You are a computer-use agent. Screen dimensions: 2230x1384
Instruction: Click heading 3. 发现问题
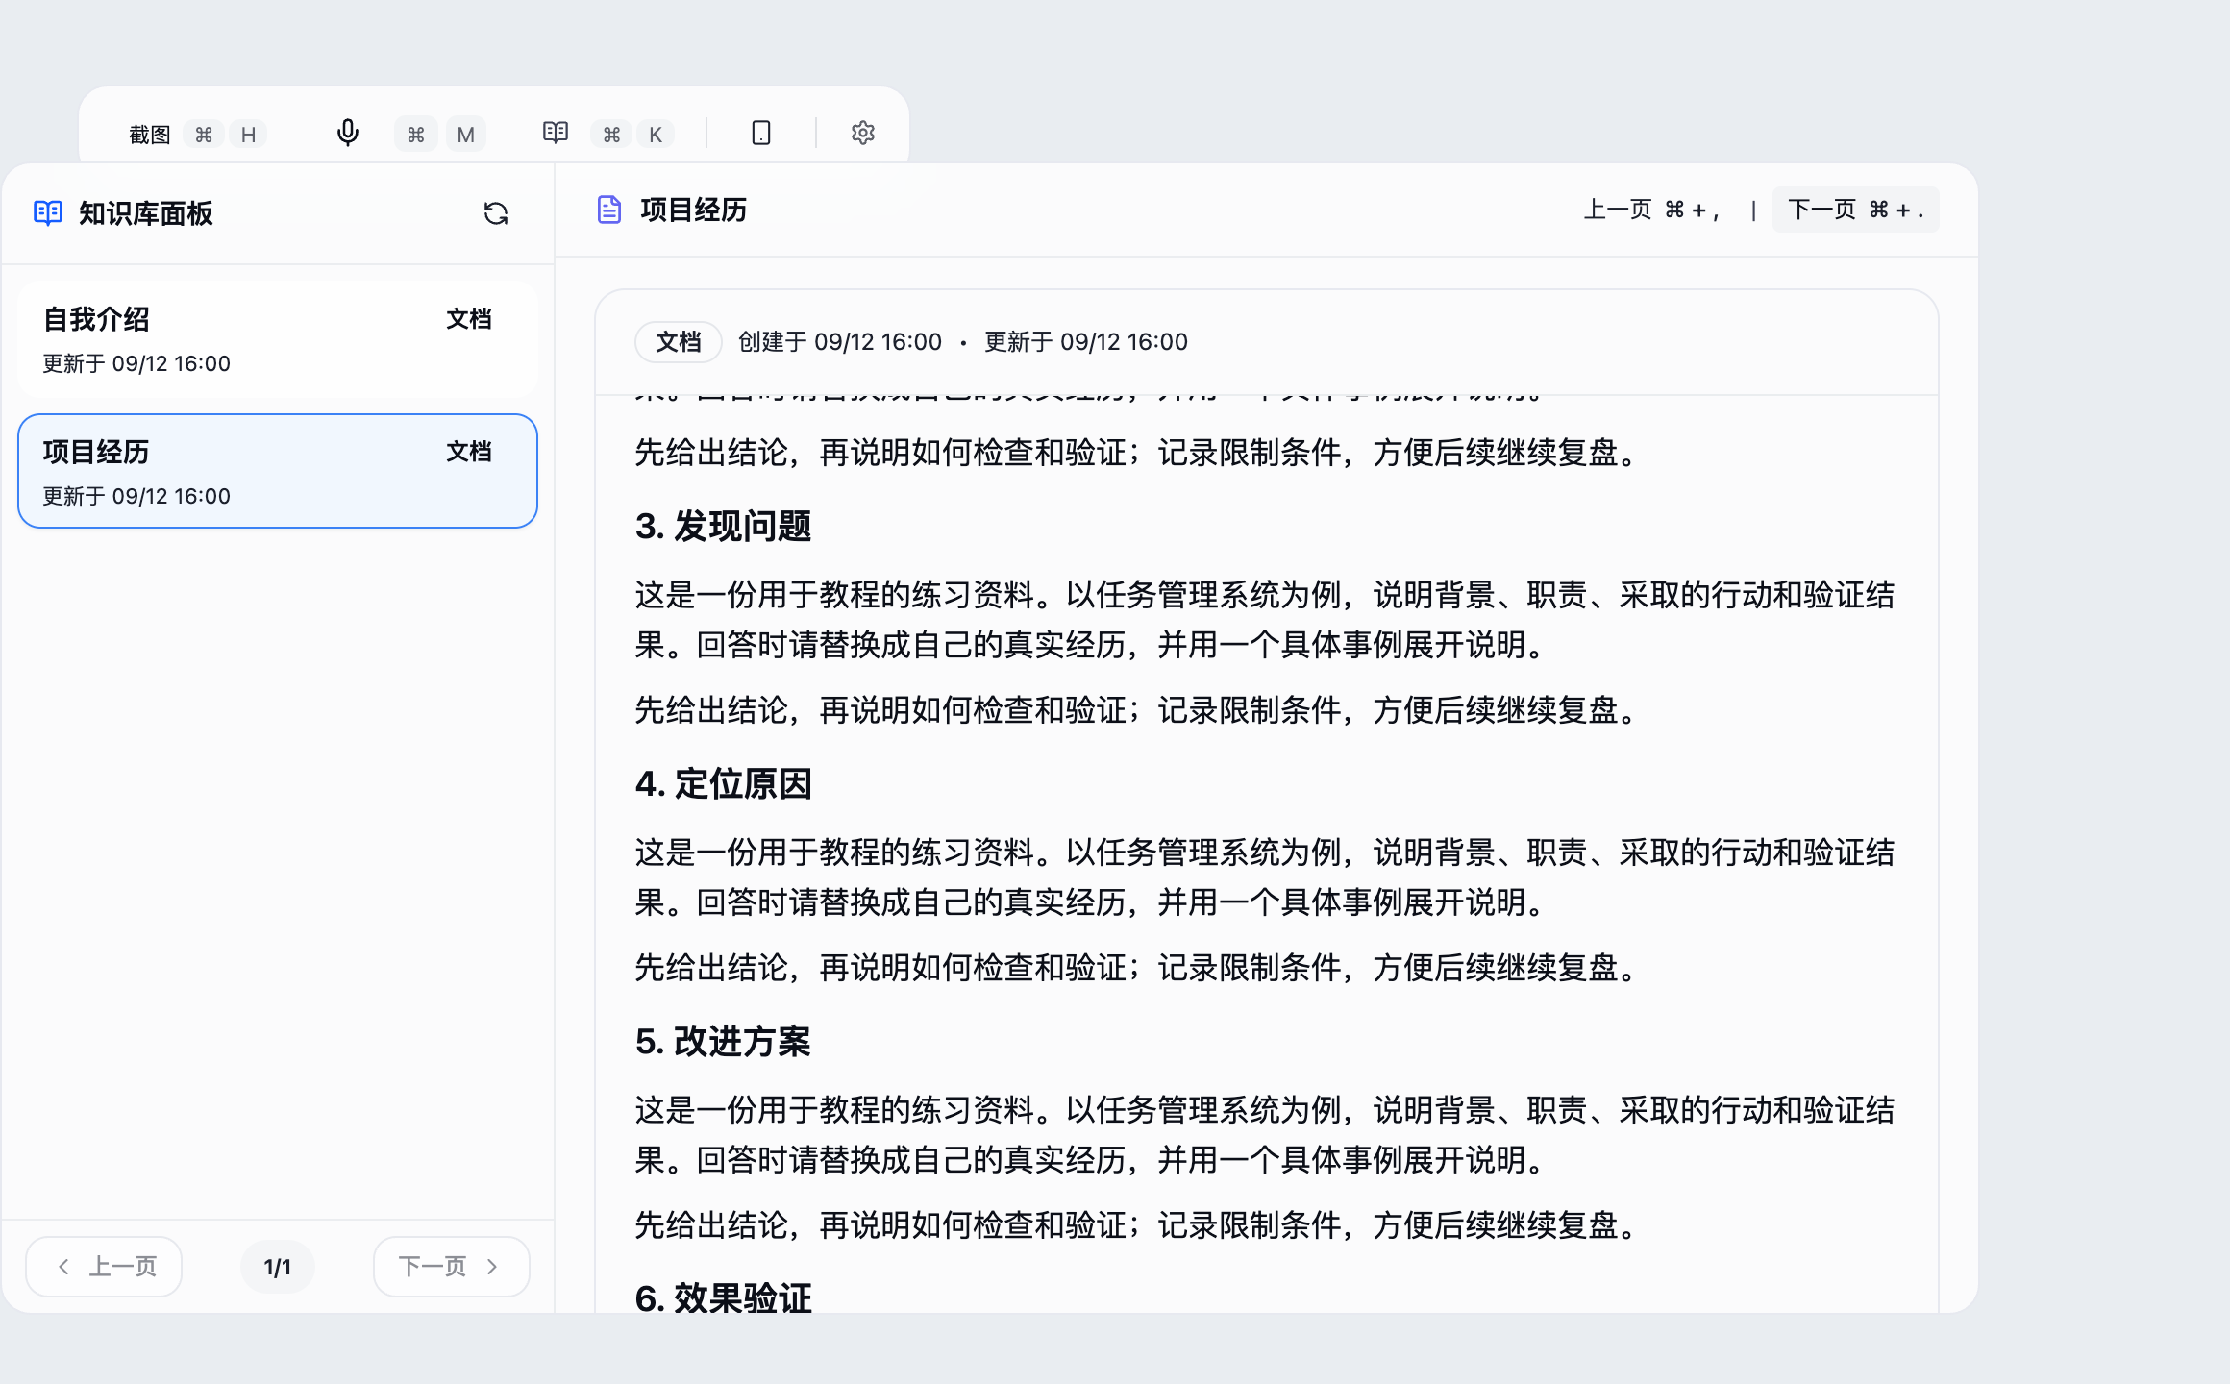point(723,526)
